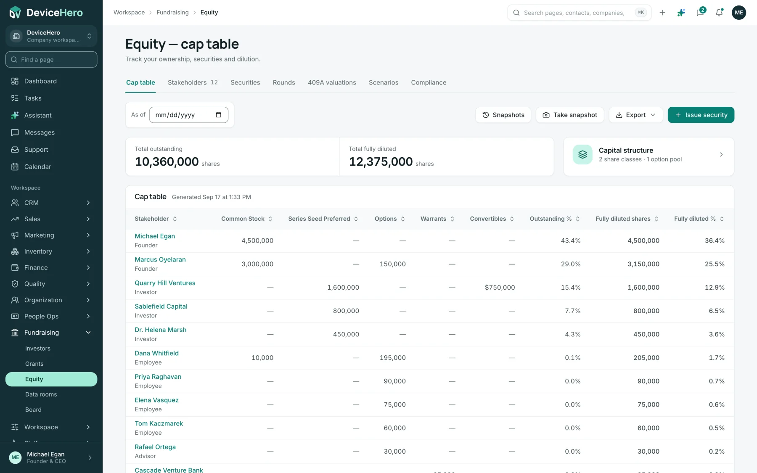Switch to the Compliance tab
This screenshot has height=473, width=757.
[x=429, y=82]
